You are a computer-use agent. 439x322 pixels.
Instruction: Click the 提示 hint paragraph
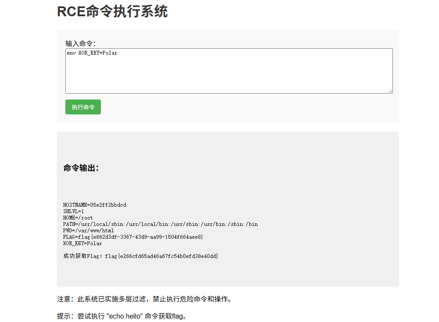click(x=122, y=316)
